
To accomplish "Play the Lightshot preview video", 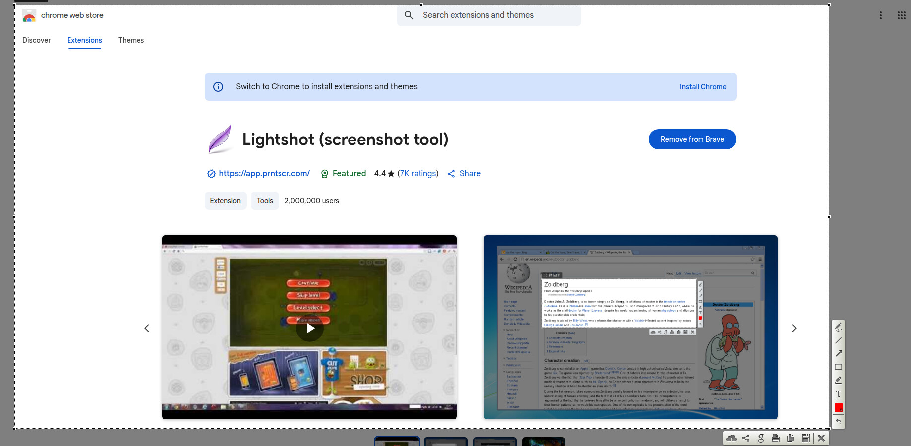I will point(310,328).
